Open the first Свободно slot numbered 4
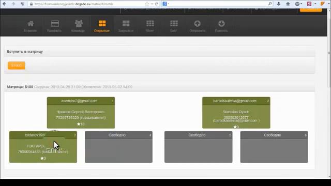 (118, 147)
